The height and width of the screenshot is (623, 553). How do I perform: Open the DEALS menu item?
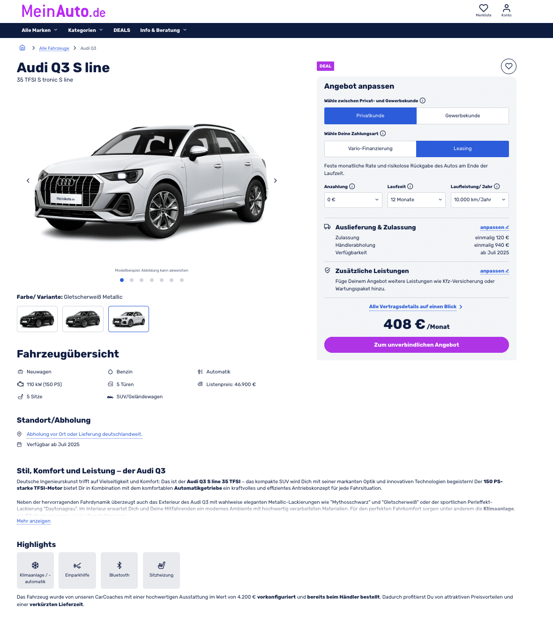(x=122, y=30)
